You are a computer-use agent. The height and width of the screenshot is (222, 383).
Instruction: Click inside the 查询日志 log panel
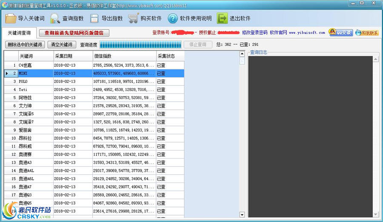point(311,136)
